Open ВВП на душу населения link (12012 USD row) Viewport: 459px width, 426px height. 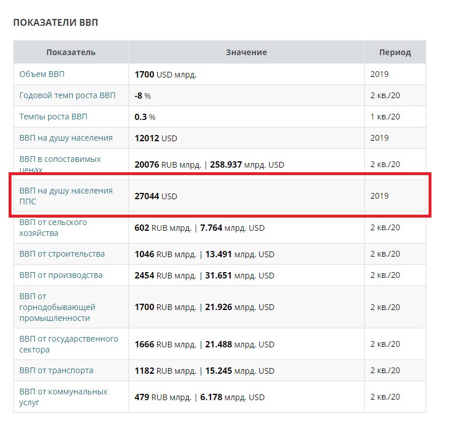[x=66, y=138]
